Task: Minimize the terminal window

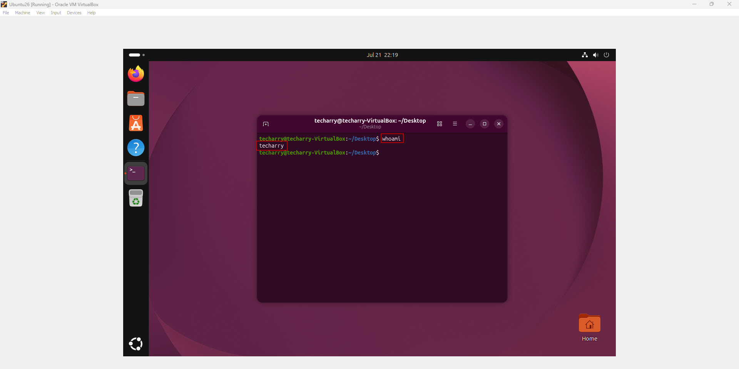Action: [470, 124]
